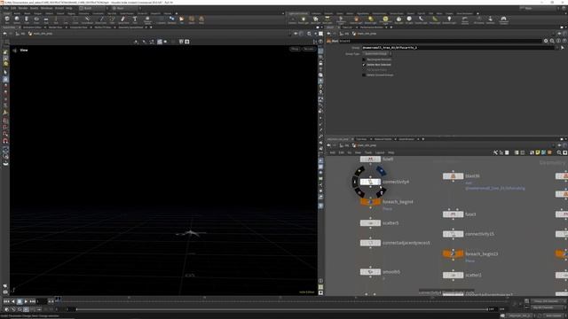Open the parameter pane info icon

coord(558,41)
